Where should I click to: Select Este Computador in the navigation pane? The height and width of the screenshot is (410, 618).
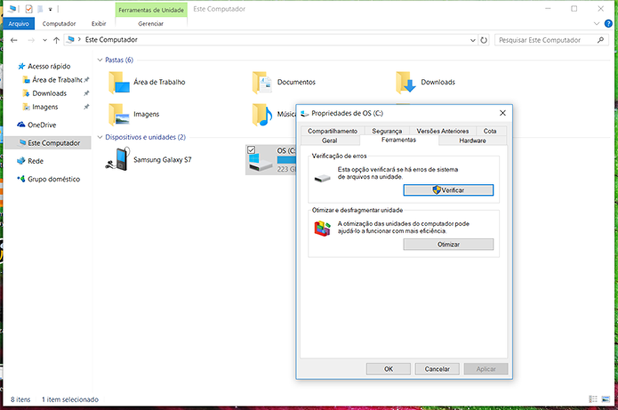click(48, 143)
